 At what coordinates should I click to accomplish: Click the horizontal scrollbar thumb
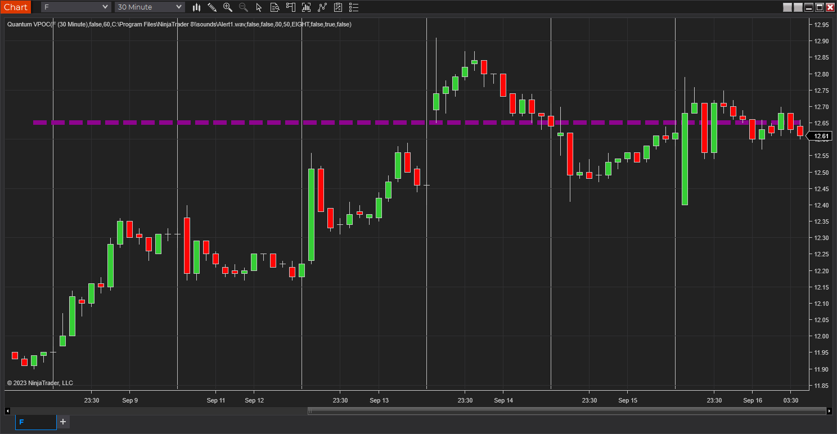[566, 411]
